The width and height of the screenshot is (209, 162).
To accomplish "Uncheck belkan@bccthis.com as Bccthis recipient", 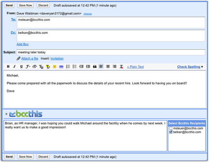I will pos(171,132).
